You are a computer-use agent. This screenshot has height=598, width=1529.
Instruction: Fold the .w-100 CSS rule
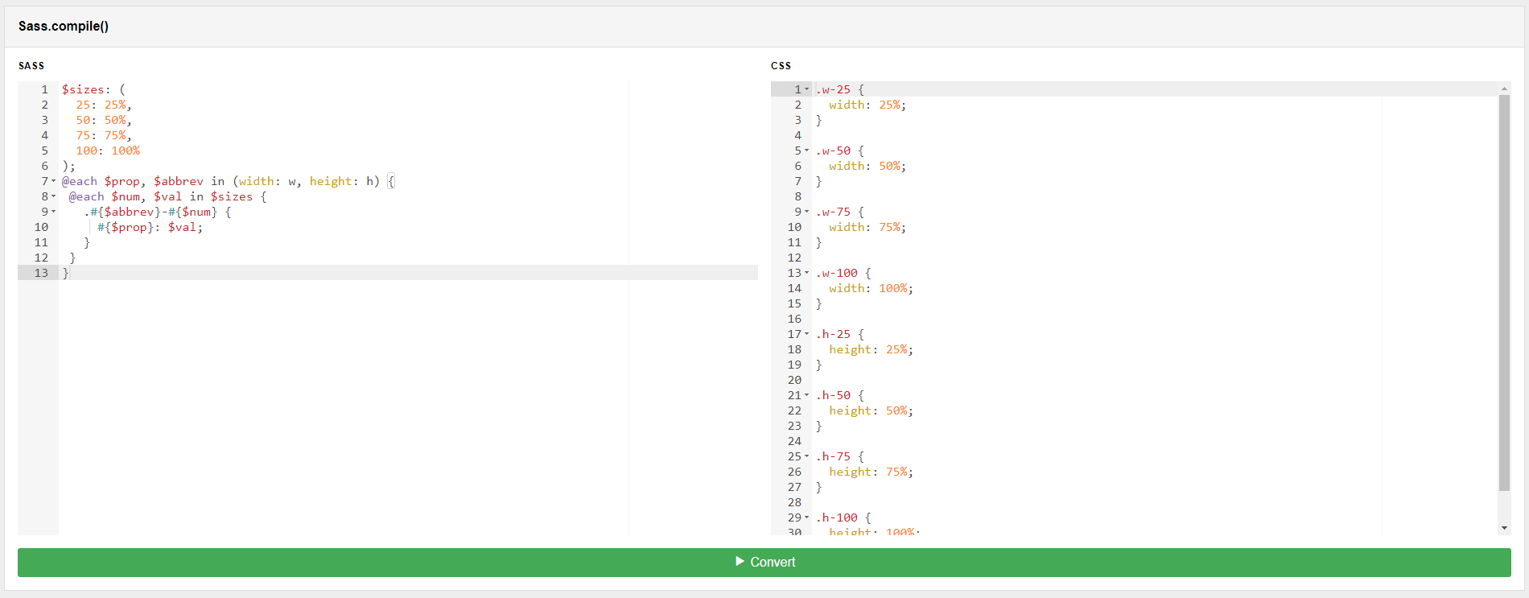pos(807,273)
